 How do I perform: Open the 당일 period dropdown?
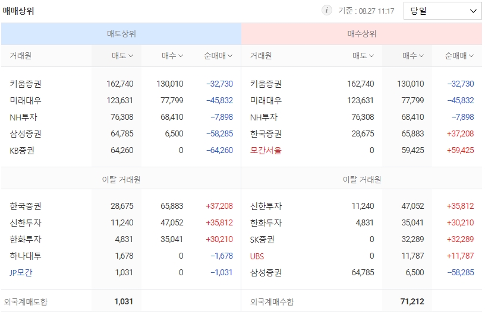click(442, 11)
